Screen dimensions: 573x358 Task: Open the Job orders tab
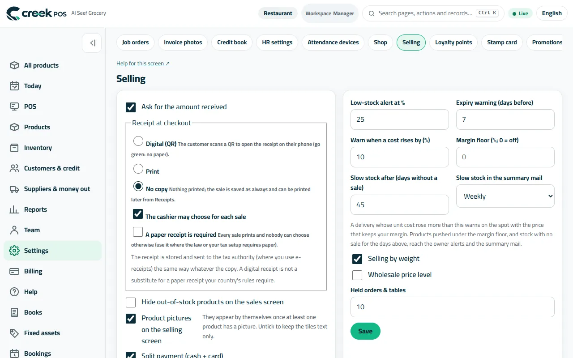(x=135, y=43)
